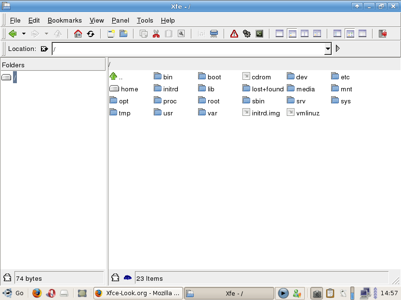Open the Go menu in taskbar
Viewport: 401px width, 300px height.
click(13, 293)
